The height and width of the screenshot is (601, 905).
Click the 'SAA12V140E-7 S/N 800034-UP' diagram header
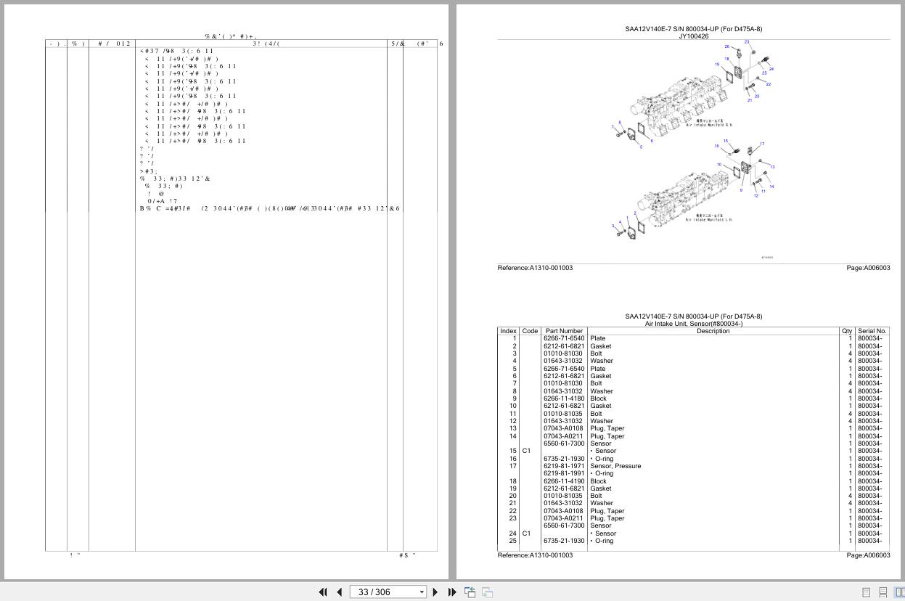click(694, 29)
